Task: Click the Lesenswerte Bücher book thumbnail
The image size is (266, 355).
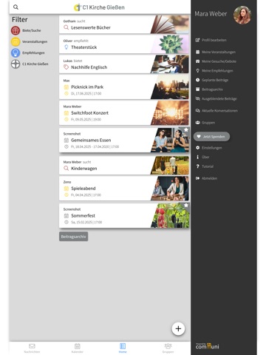Action: [x=170, y=24]
